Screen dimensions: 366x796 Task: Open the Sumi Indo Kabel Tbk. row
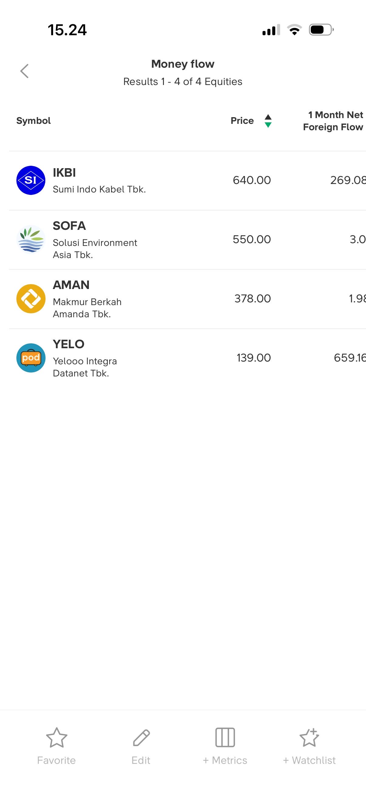coord(99,189)
